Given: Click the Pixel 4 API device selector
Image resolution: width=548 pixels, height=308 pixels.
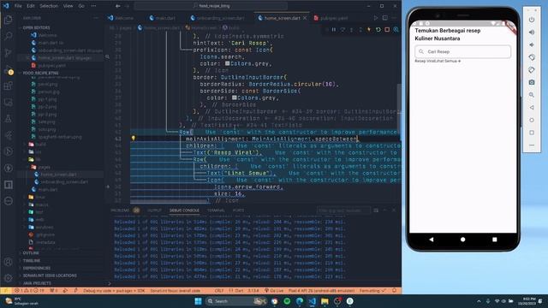Looking at the screenshot, I should 321,291.
